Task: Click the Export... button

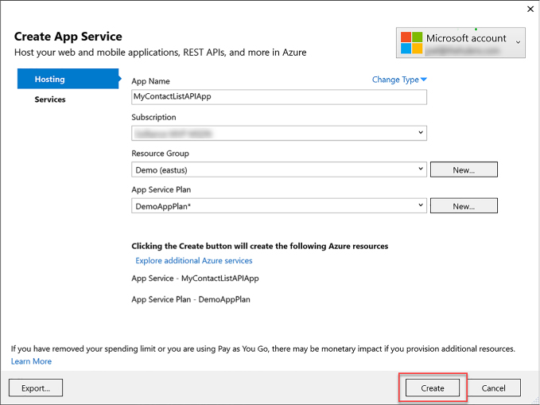Action: (36, 387)
